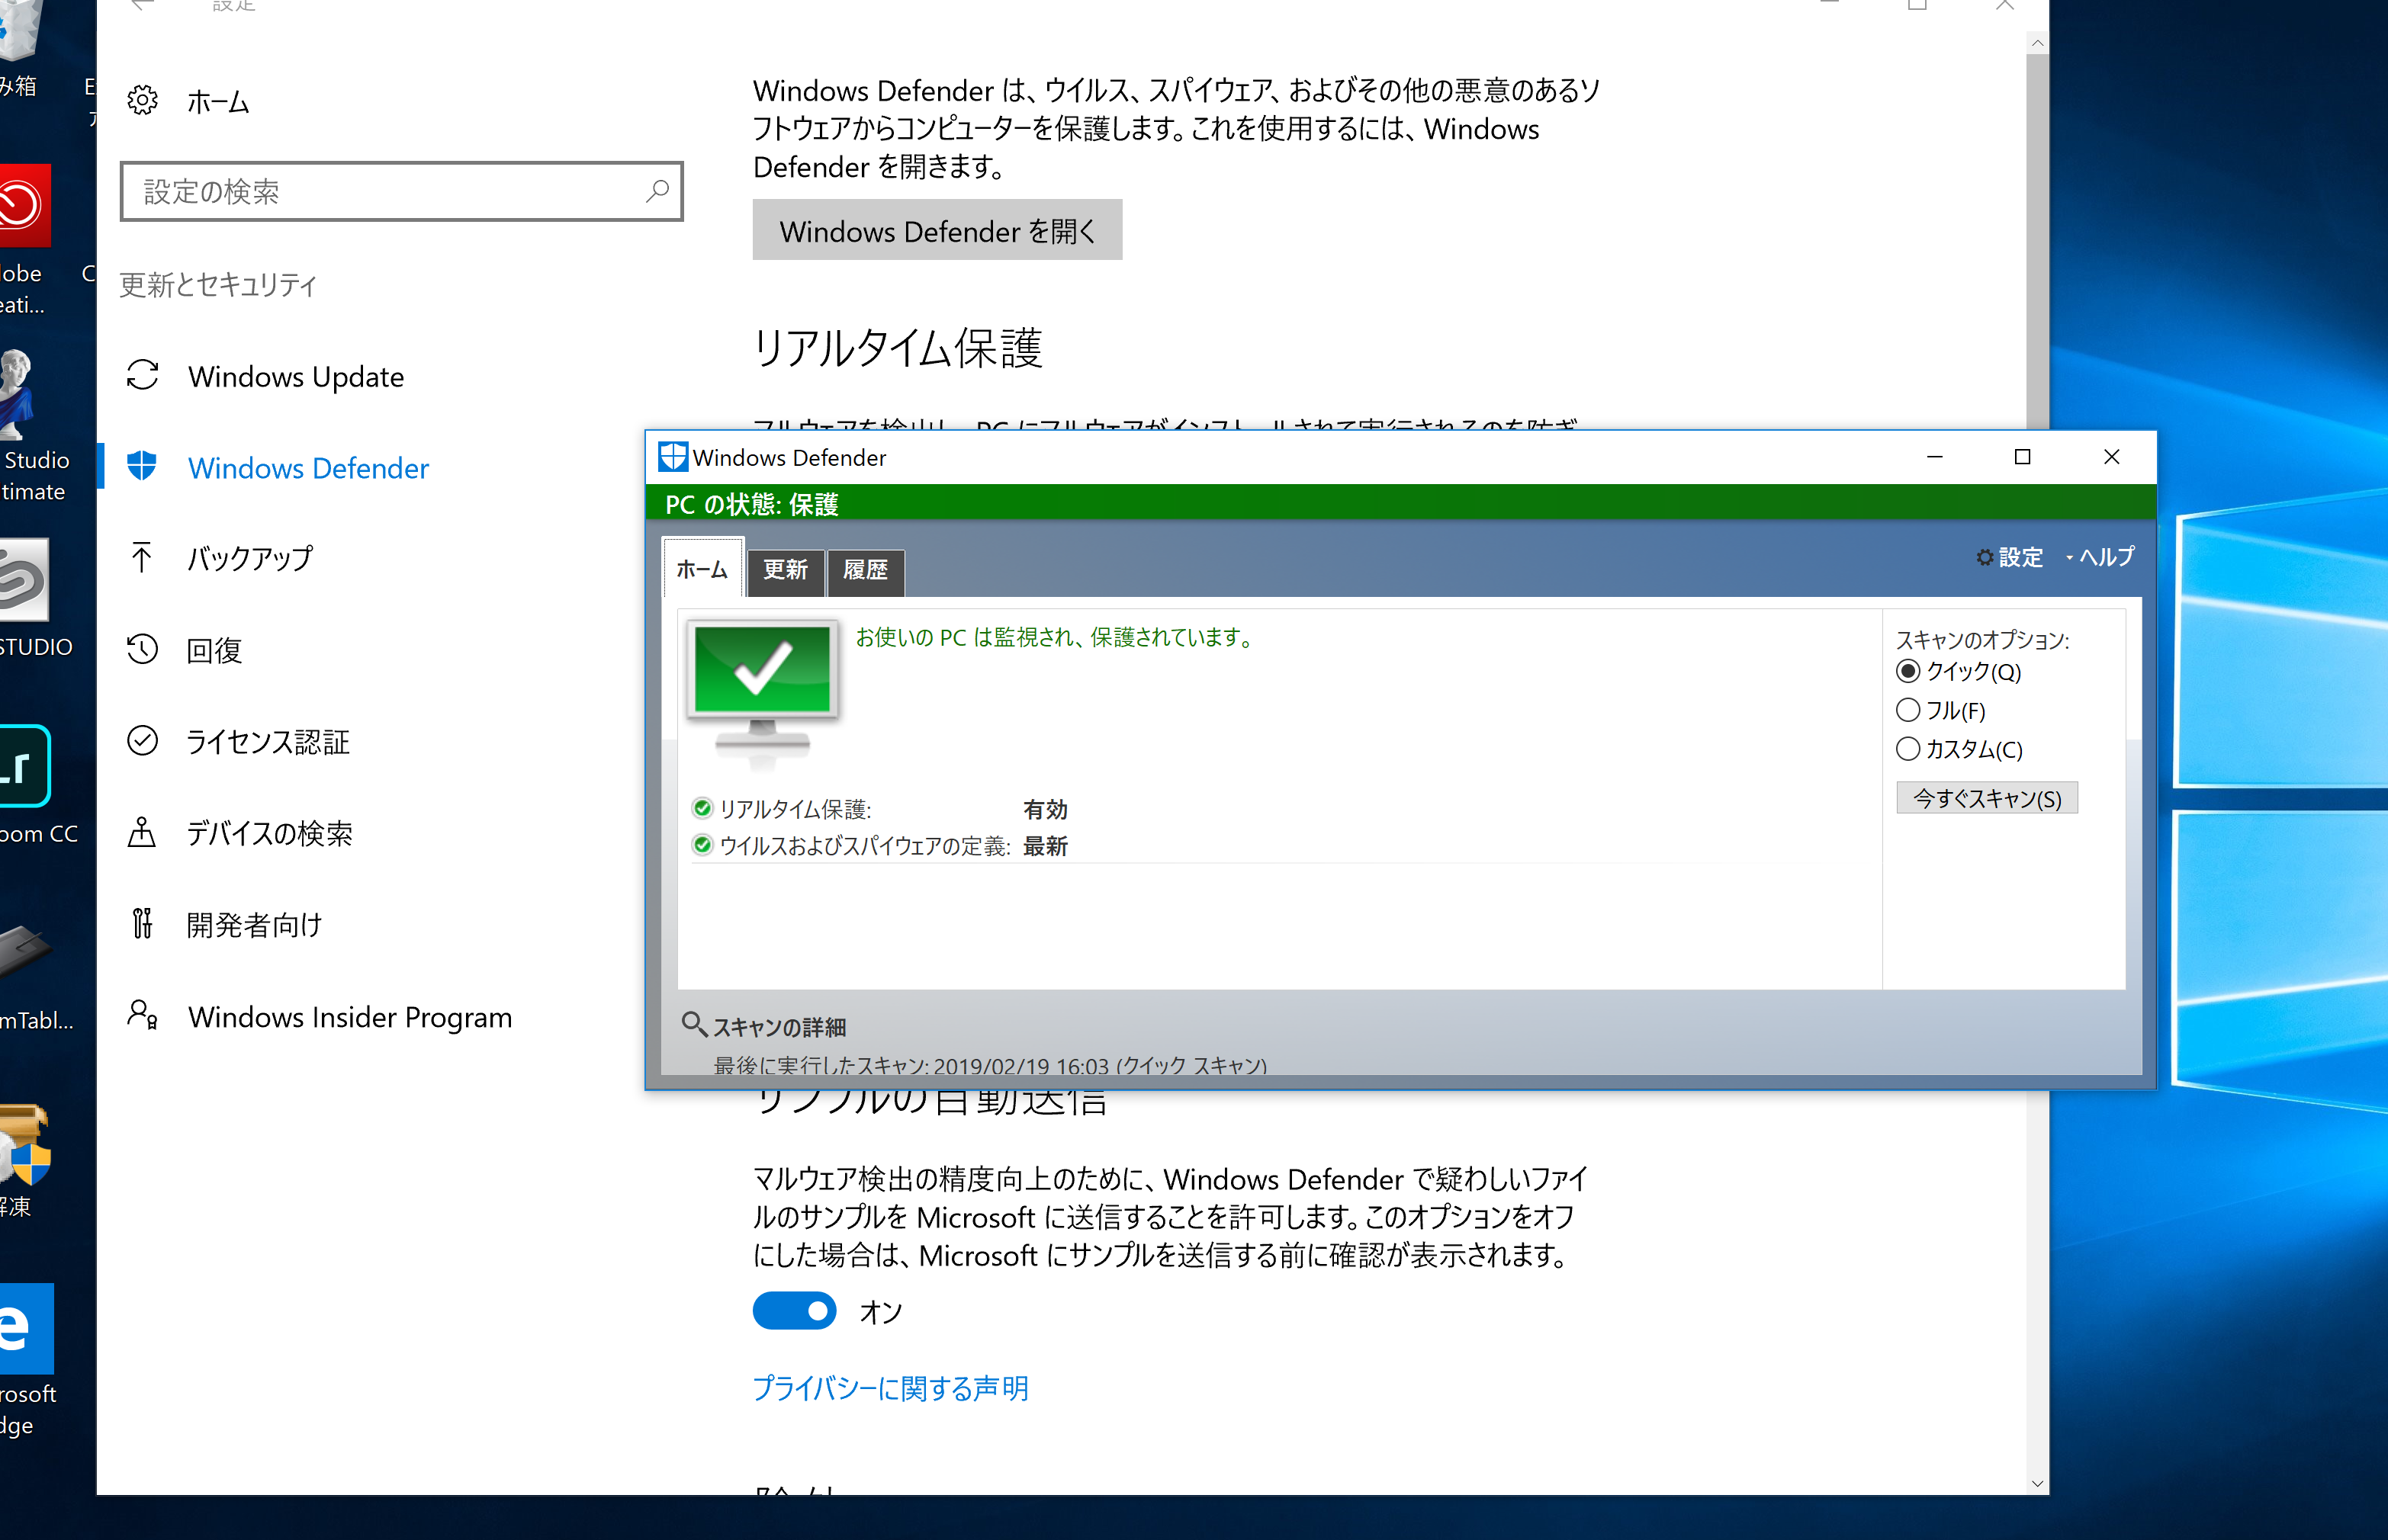Click the scan details magnifier icon
The image size is (2388, 1540).
click(694, 1024)
